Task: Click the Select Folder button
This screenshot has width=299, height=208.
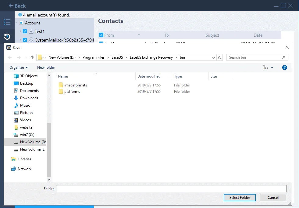Action: click(x=240, y=198)
